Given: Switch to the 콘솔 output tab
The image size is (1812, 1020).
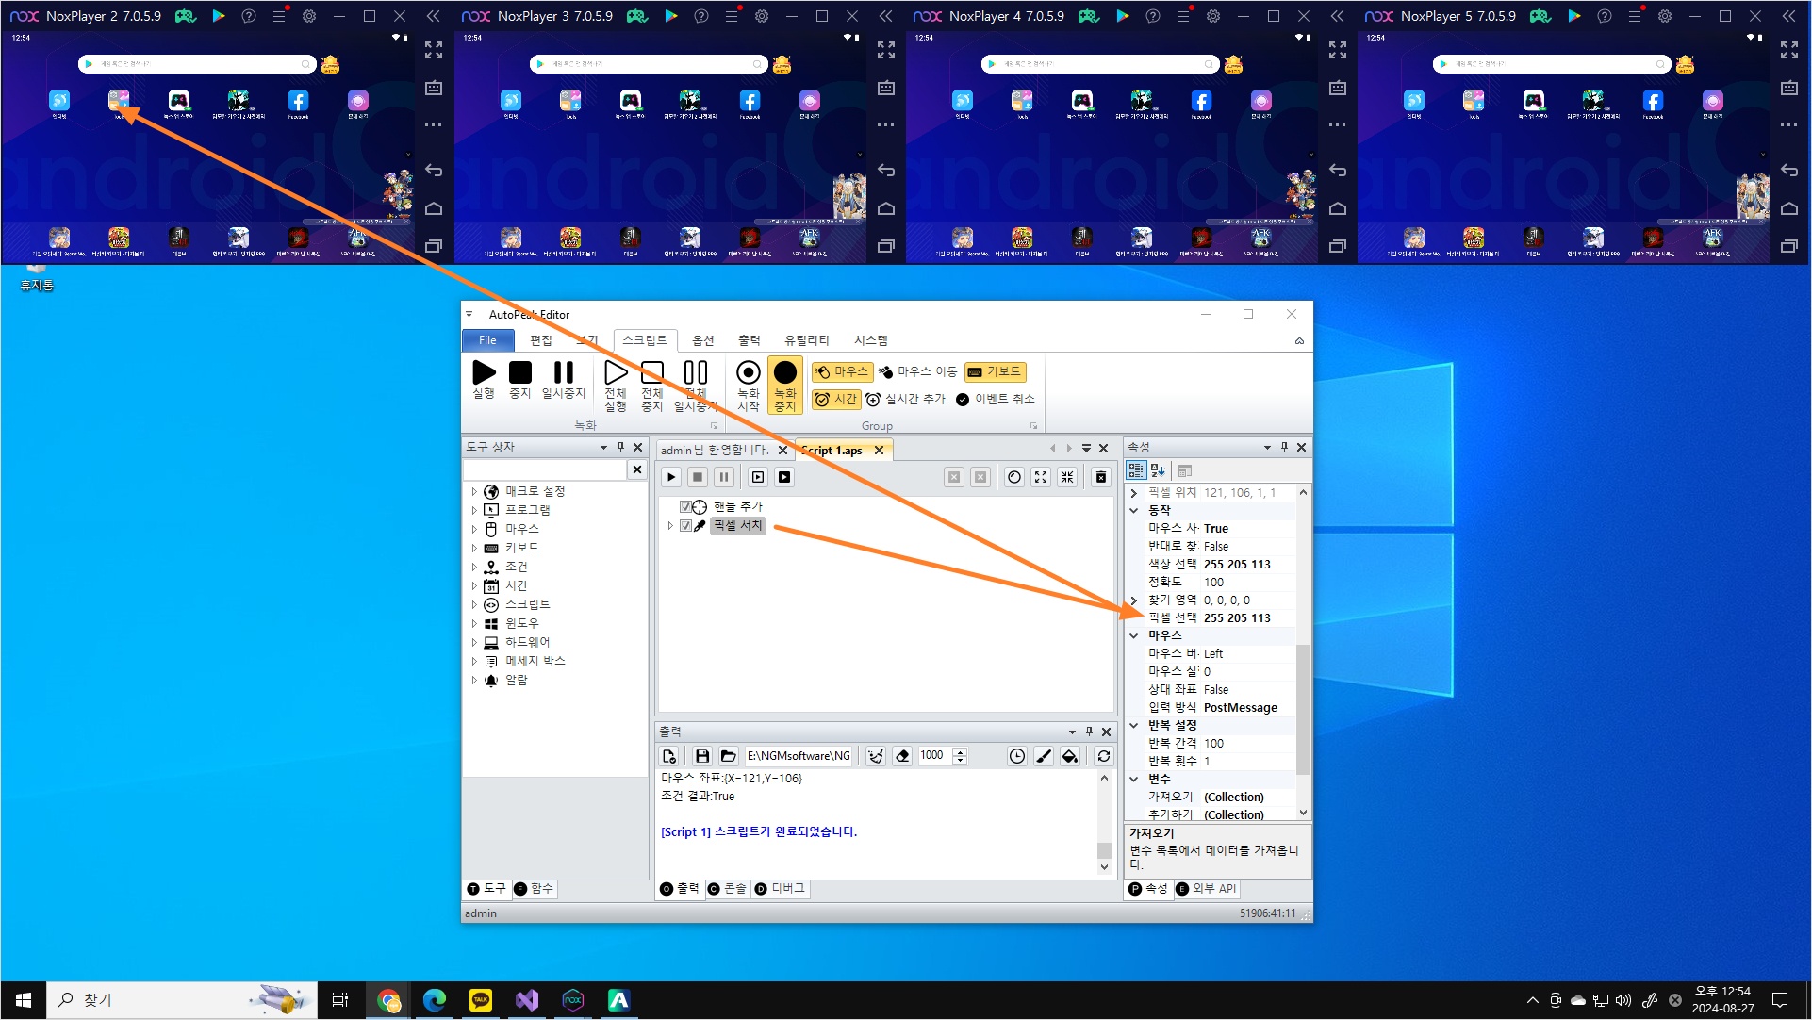Looking at the screenshot, I should click(x=728, y=889).
